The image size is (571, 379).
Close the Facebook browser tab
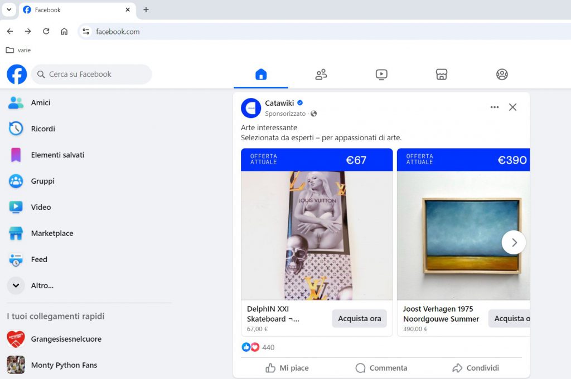click(x=128, y=10)
